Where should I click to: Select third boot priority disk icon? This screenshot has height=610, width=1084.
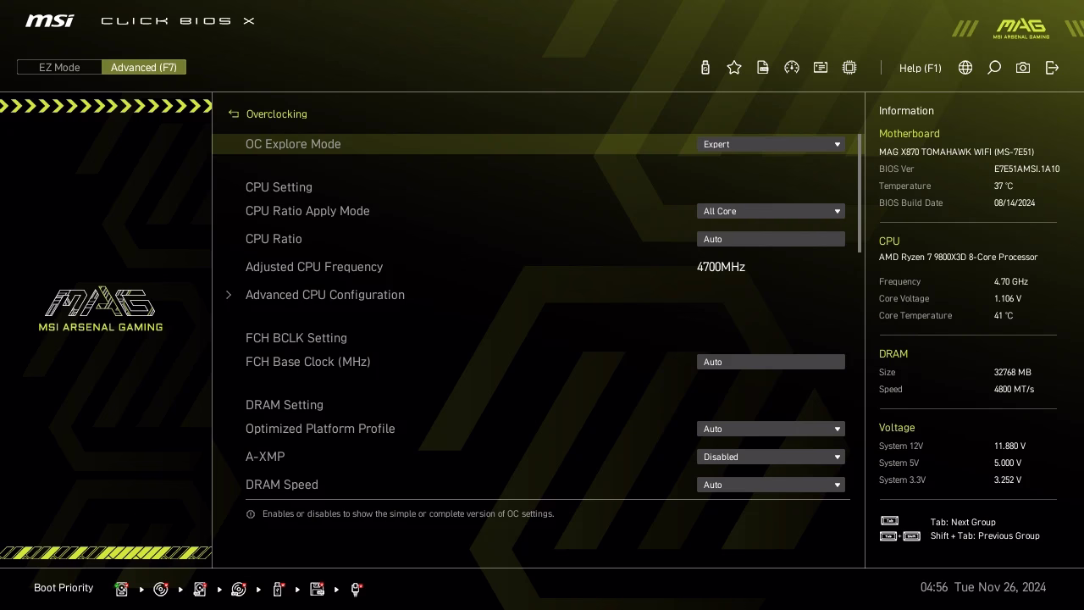[200, 589]
